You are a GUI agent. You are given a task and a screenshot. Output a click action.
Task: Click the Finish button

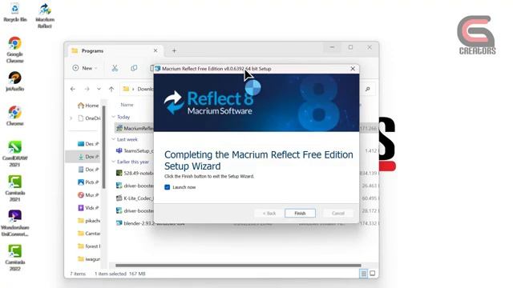click(x=300, y=214)
